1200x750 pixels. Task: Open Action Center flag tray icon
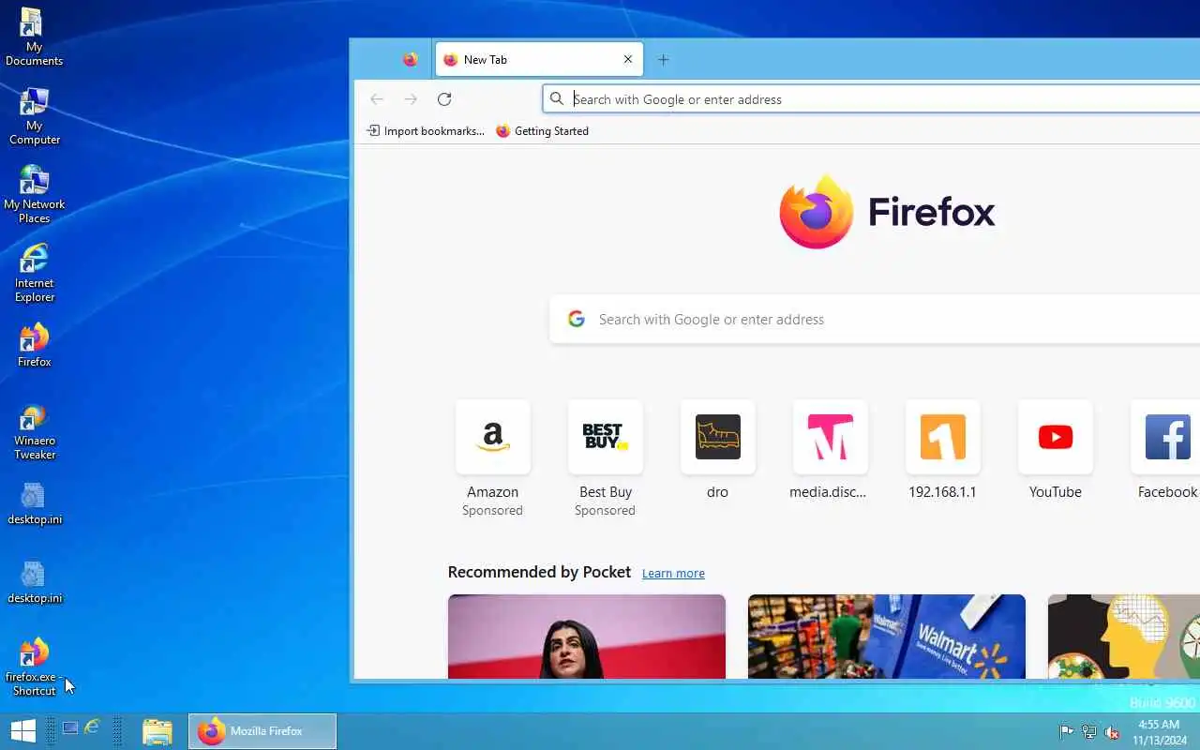(x=1066, y=731)
